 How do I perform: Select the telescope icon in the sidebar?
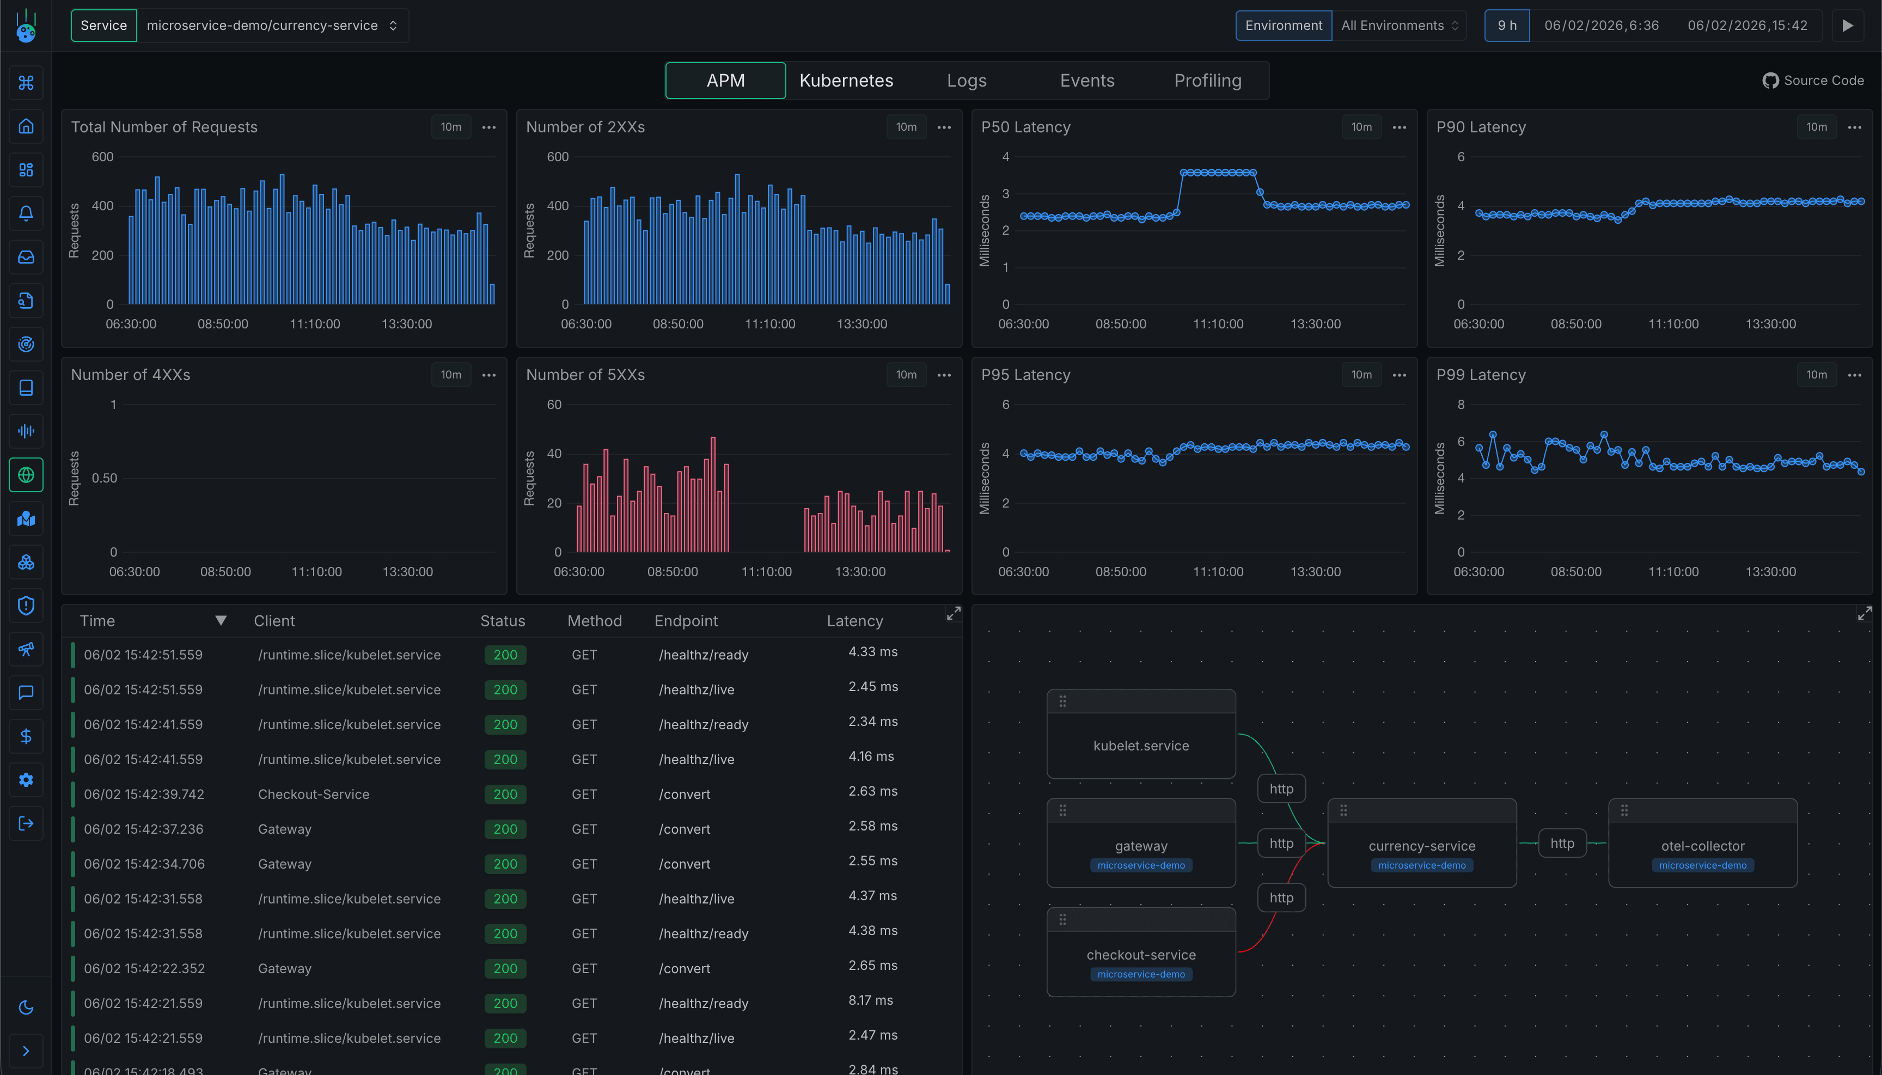(26, 649)
